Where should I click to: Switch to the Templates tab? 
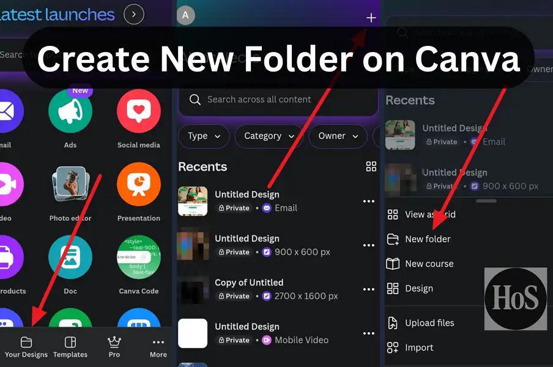70,347
